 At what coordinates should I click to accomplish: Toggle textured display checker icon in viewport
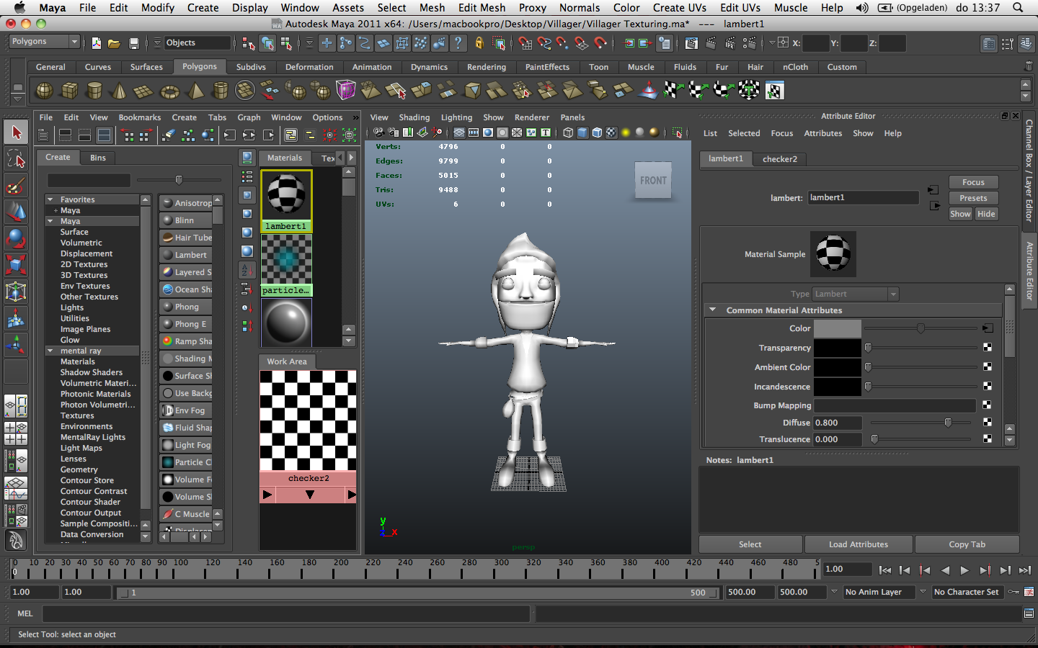(x=611, y=132)
